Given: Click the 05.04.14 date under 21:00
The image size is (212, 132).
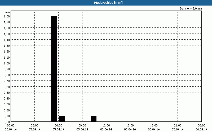Looking at the screenshot, I should pos(178,129).
